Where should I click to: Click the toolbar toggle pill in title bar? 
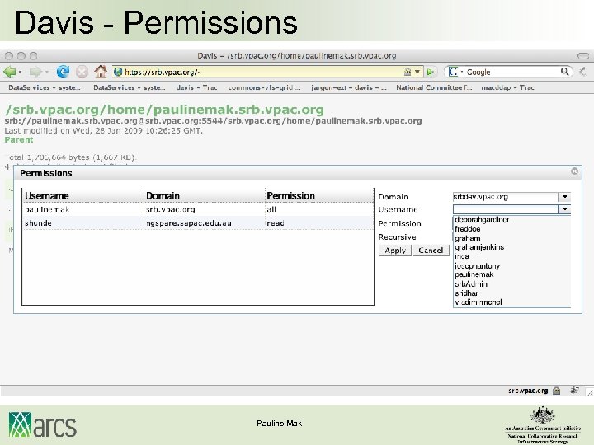(583, 56)
